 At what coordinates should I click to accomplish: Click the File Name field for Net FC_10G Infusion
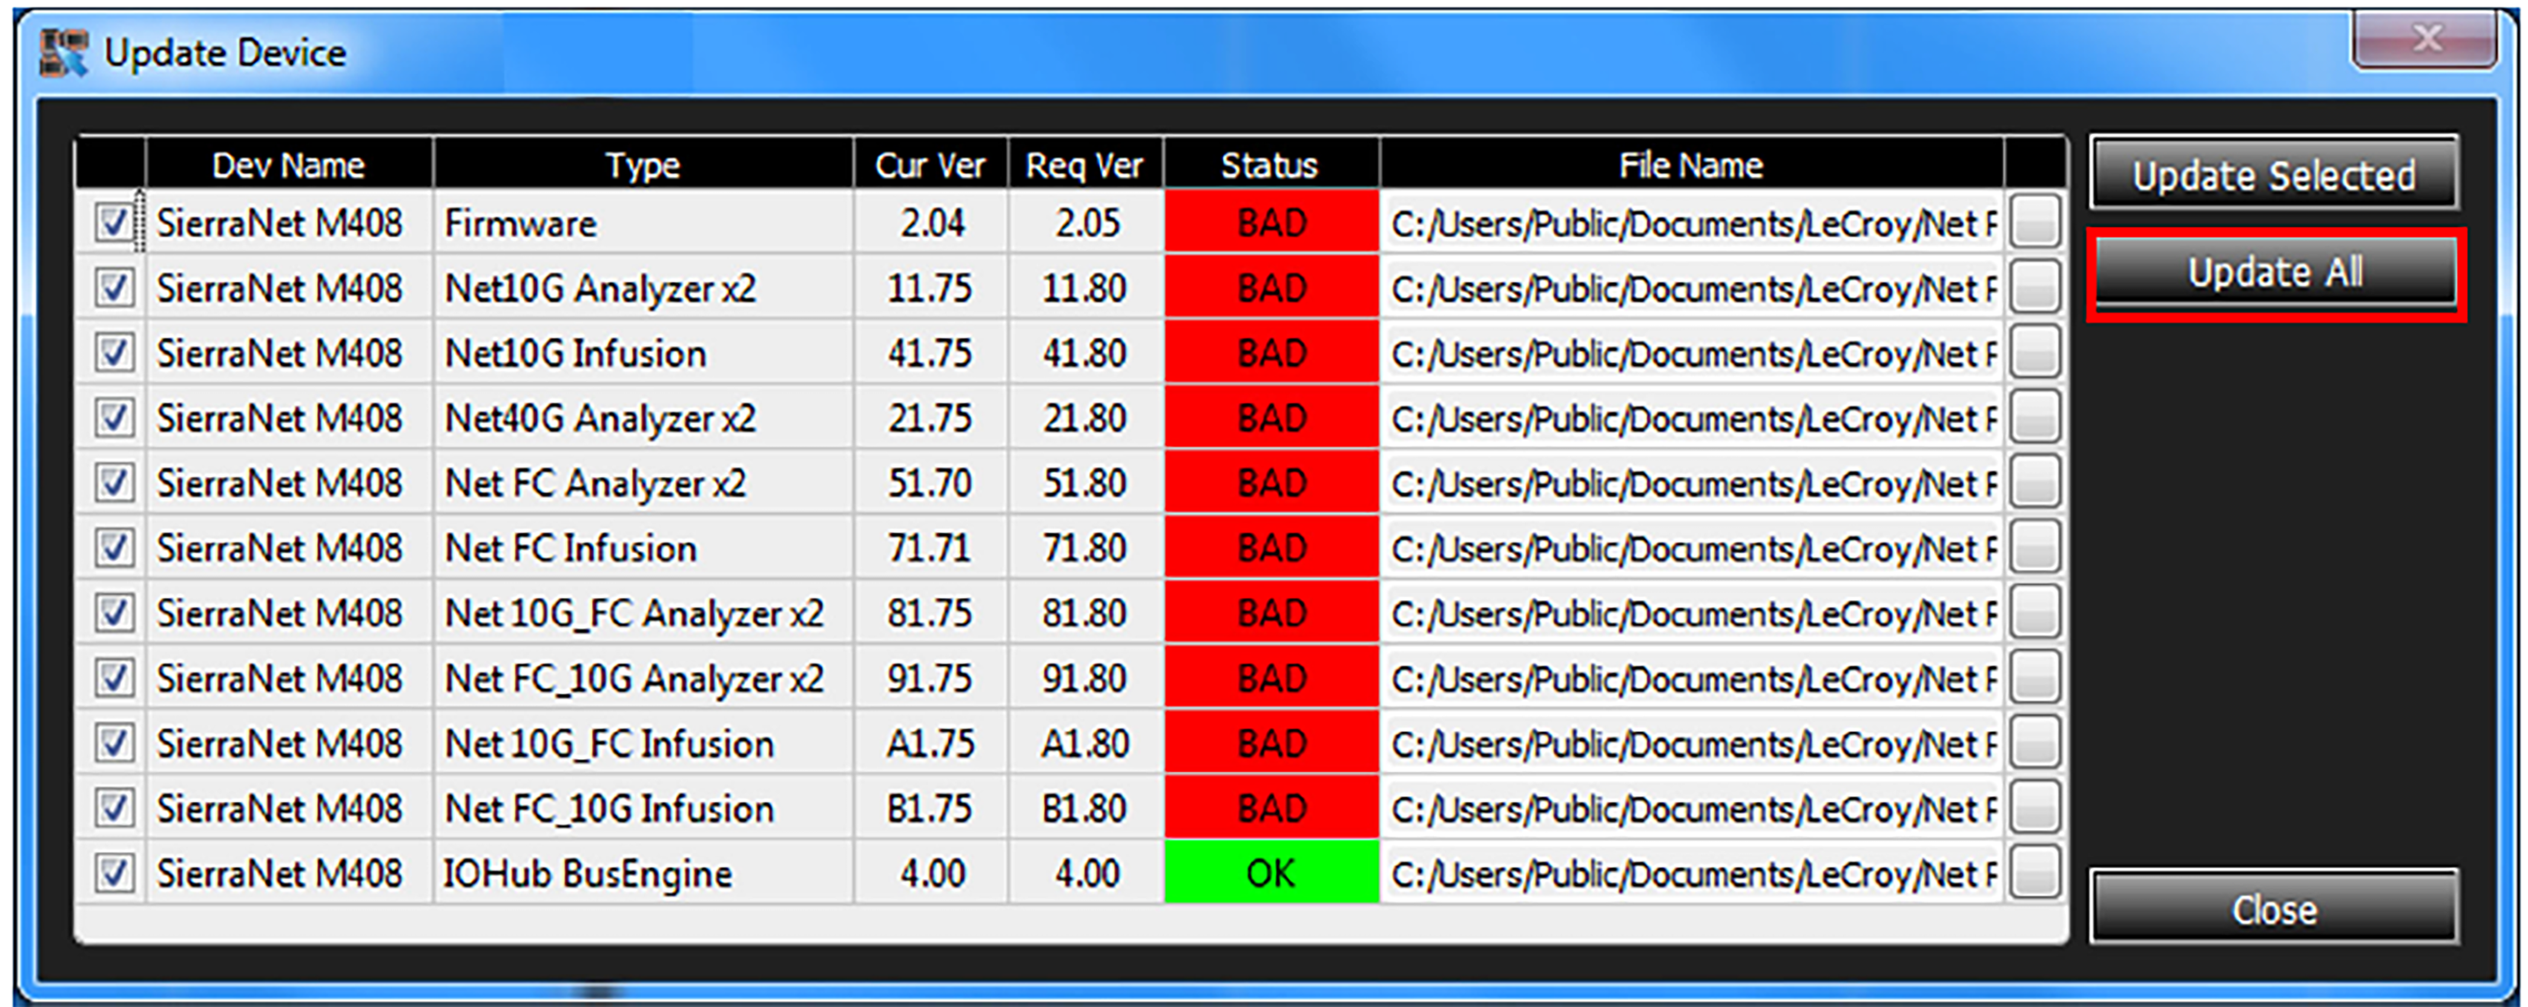(1692, 809)
